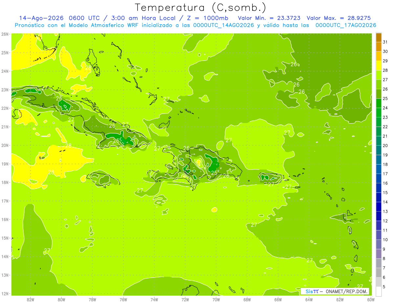Click 'Valor Max. = 28.9275' text
The height and width of the screenshot is (304, 394).
tap(339, 18)
